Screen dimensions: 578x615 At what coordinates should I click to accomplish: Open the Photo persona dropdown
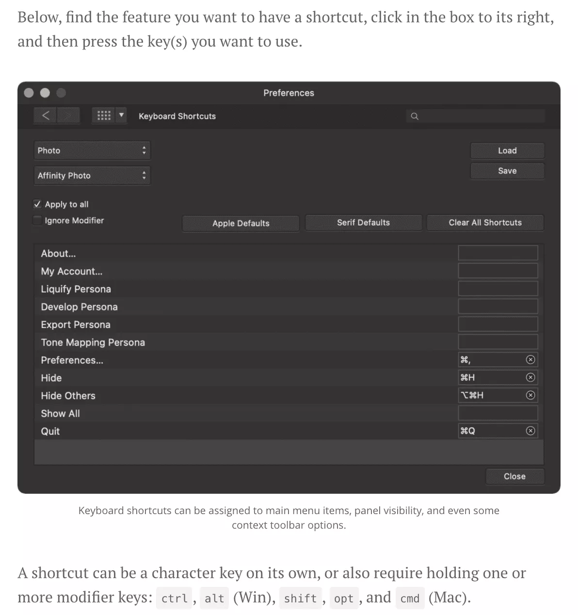click(92, 150)
